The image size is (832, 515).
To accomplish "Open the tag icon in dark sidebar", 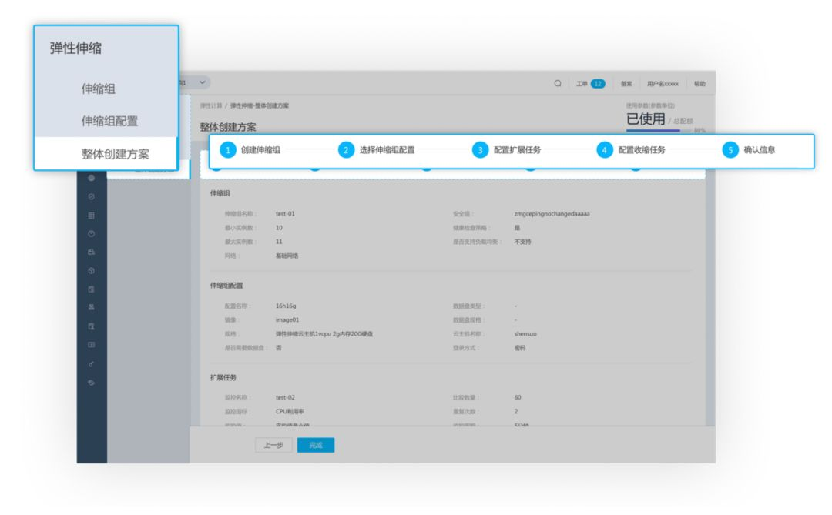I will (x=91, y=383).
